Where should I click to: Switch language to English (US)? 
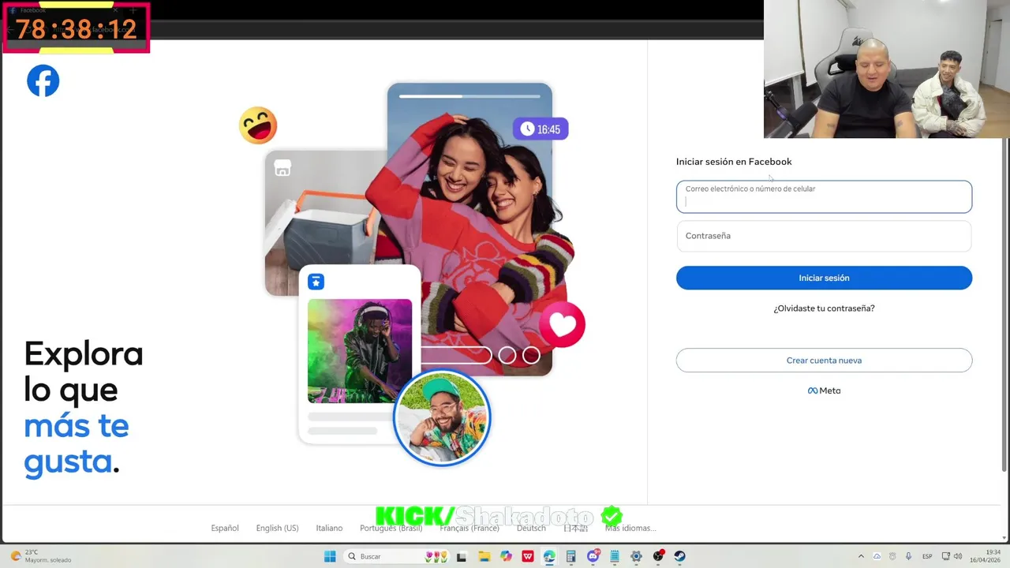tap(277, 528)
